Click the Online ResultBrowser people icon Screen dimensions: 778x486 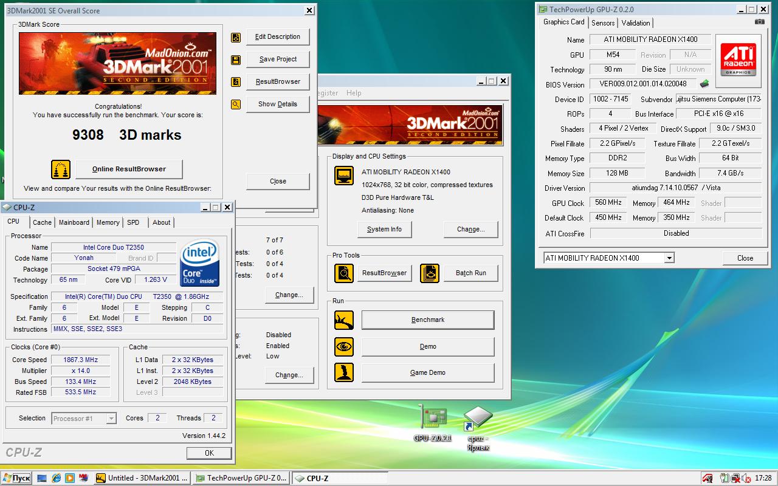pos(61,169)
